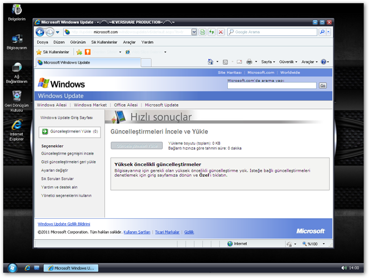The width and height of the screenshot is (369, 278).
Task: Open the search provider dropdown arrow
Action: click(x=328, y=32)
